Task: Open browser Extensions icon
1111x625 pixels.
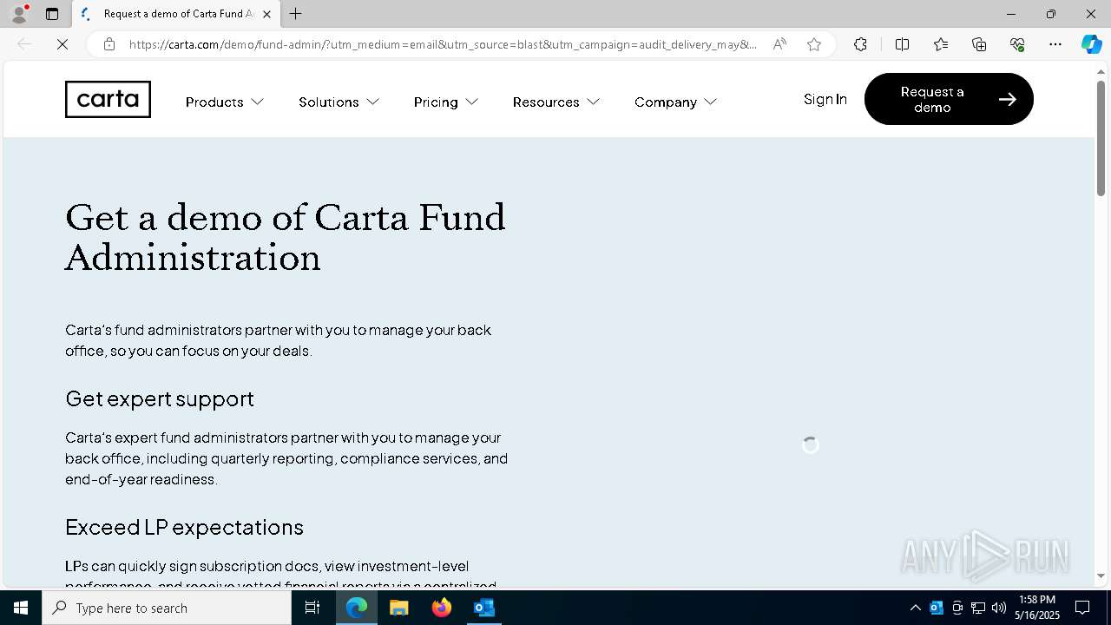Action: 860,44
